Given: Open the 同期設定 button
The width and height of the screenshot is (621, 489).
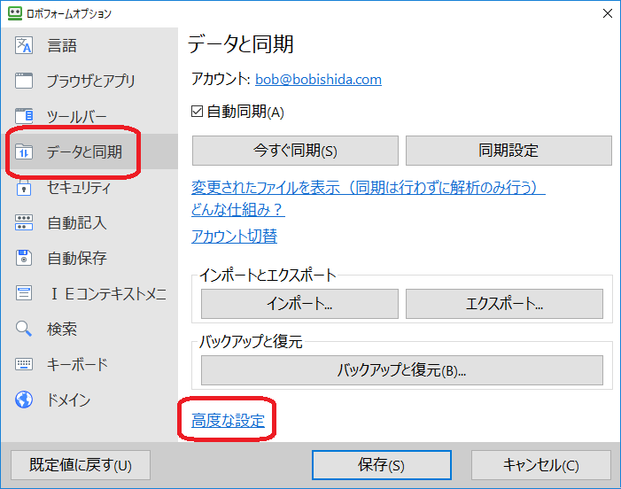Looking at the screenshot, I should [508, 151].
